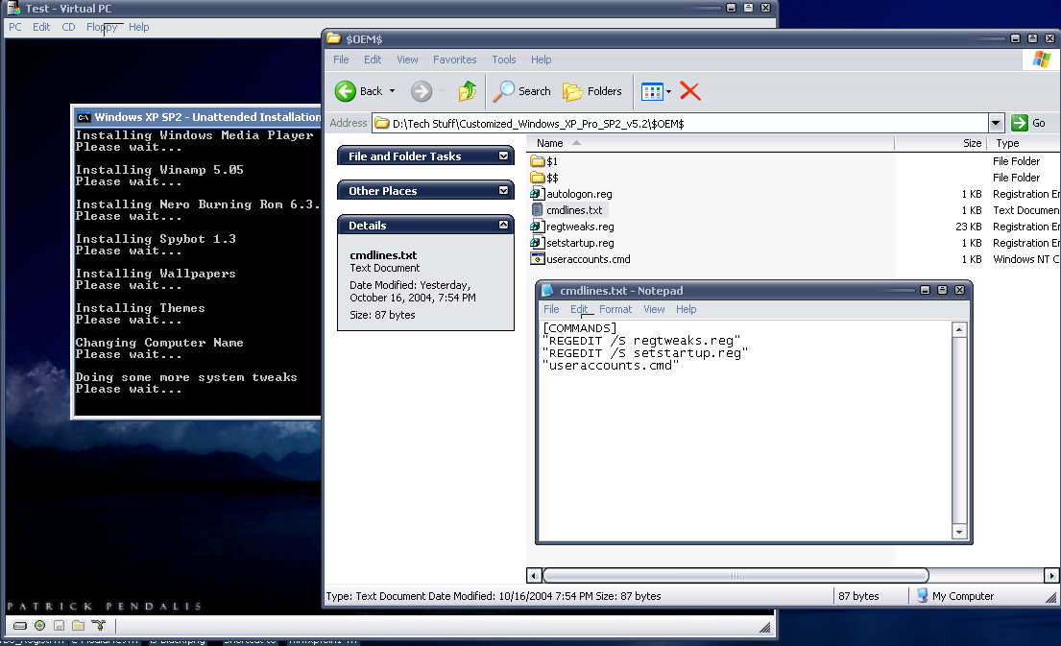
Task: Select the cmdlines.txt file icon
Action: point(538,209)
